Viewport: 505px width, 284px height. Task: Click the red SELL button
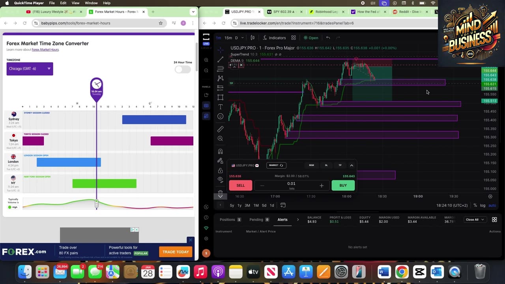click(x=241, y=185)
